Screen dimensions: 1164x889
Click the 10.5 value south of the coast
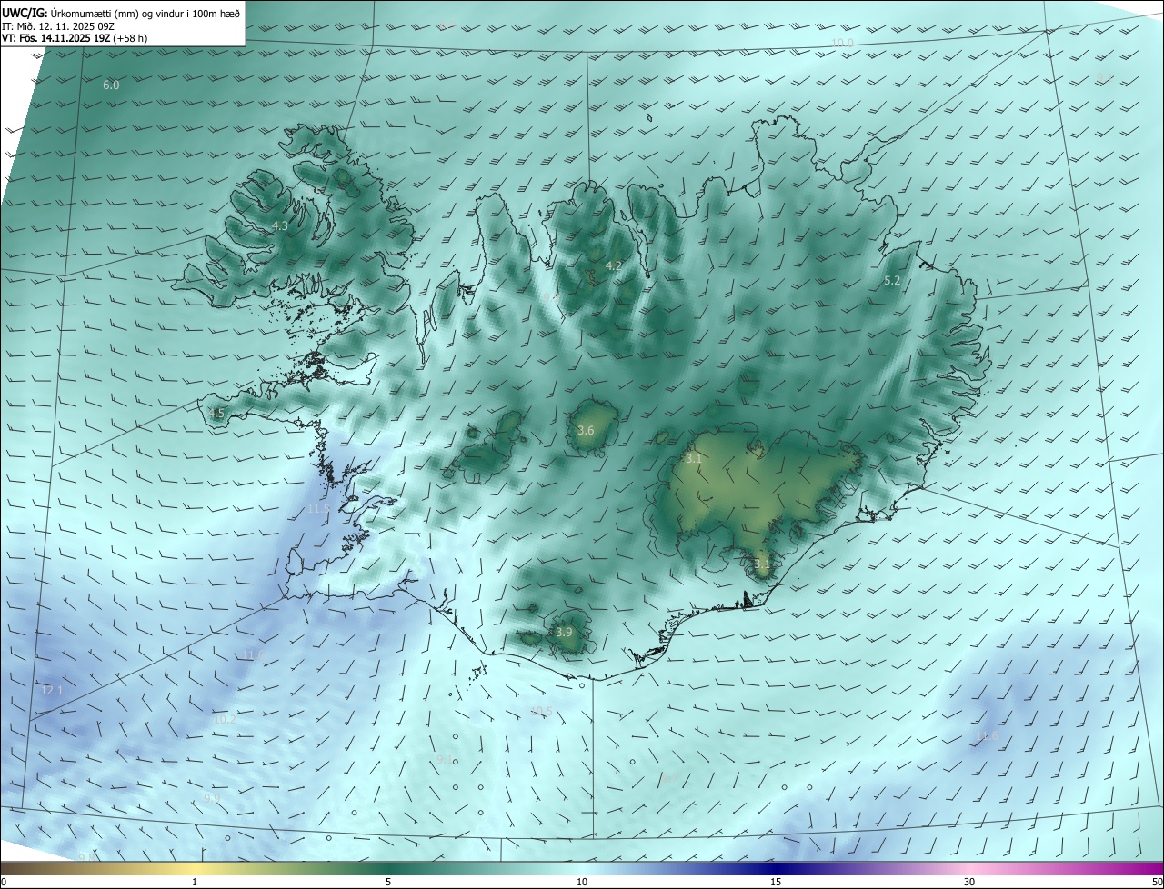tap(541, 711)
